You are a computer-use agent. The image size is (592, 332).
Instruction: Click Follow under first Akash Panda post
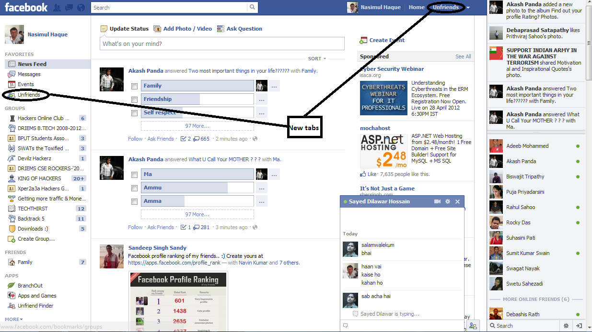pos(135,139)
